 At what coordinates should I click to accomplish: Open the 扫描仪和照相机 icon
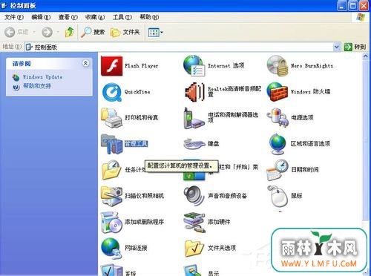coord(112,196)
